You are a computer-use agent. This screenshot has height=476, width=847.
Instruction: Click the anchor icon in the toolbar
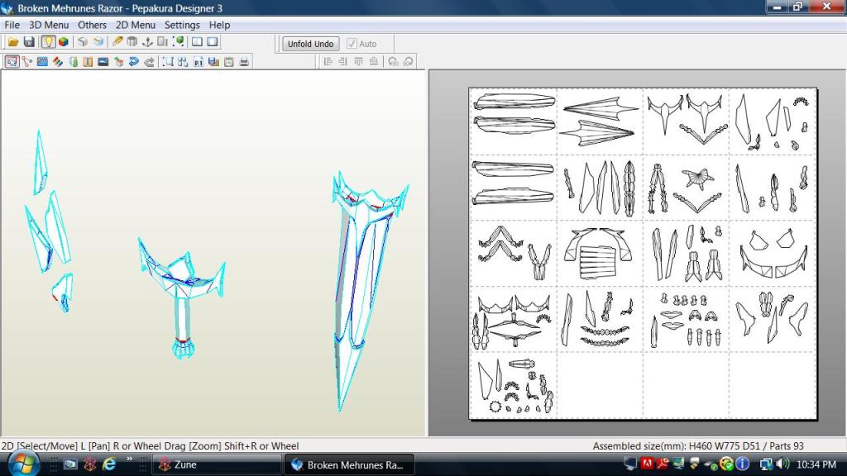pyautogui.click(x=147, y=41)
